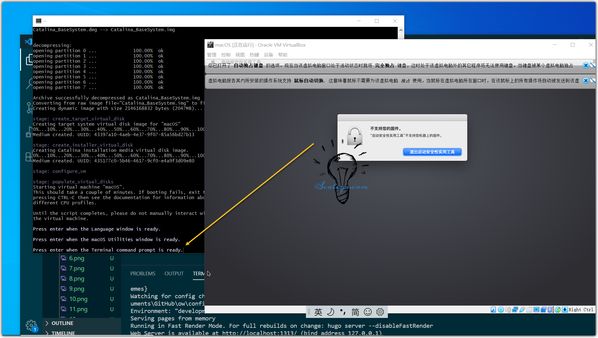
Task: Open the IME emoji smiley panel
Action: pos(368,312)
